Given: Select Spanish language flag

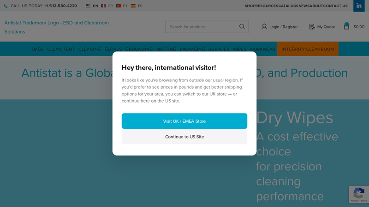Looking at the screenshot, I should click(x=133, y=6).
